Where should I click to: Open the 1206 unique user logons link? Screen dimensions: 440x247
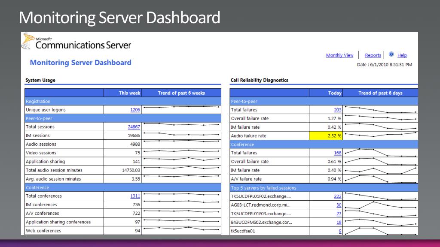(x=135, y=110)
